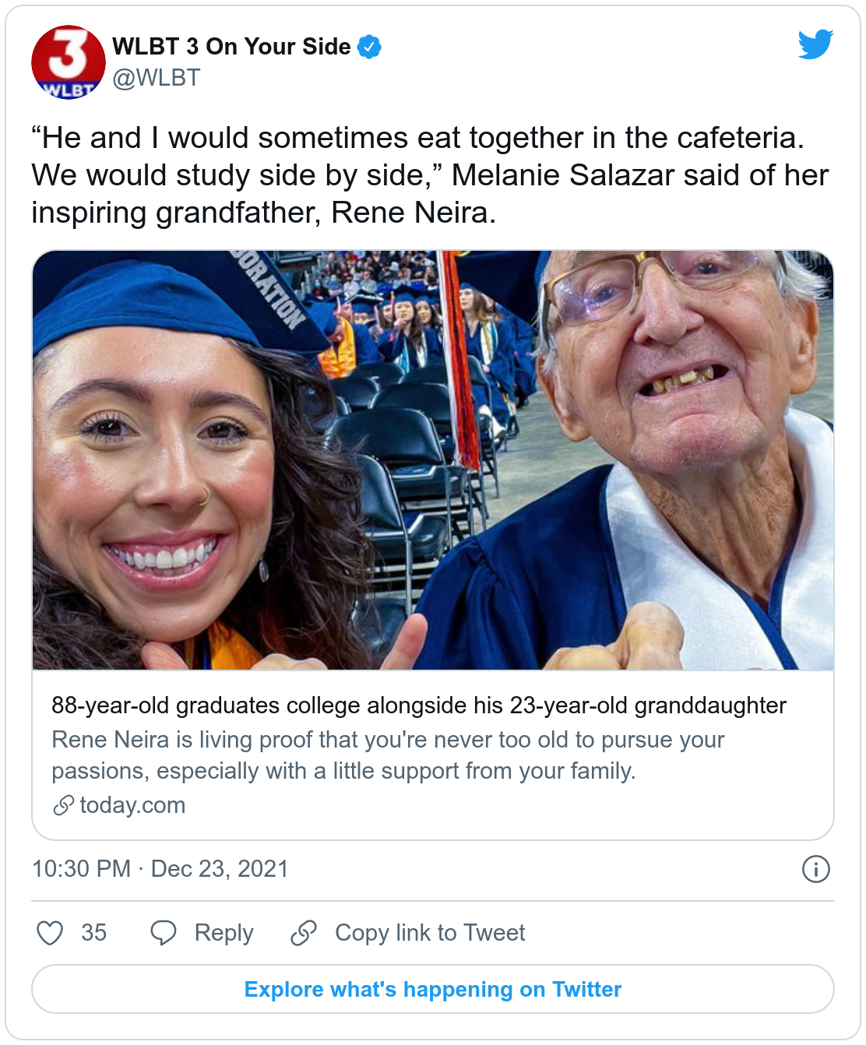Click the copy link chain icon
Viewport: 866px width, 1045px height.
pyautogui.click(x=304, y=932)
